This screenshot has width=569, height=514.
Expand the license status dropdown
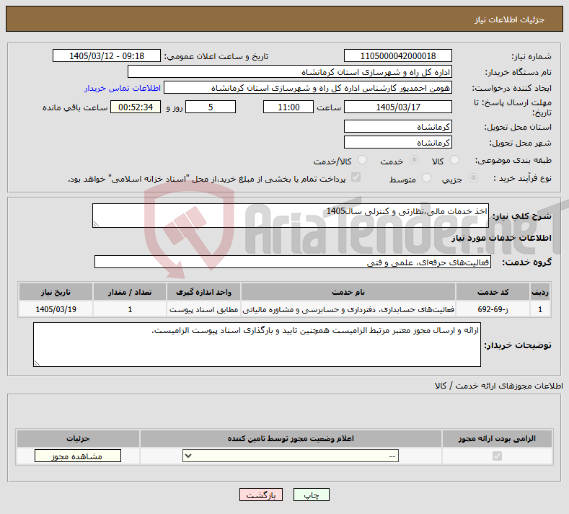pyautogui.click(x=291, y=456)
